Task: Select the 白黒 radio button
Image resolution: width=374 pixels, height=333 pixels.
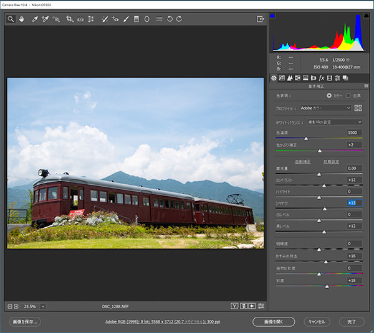Action: coord(348,95)
